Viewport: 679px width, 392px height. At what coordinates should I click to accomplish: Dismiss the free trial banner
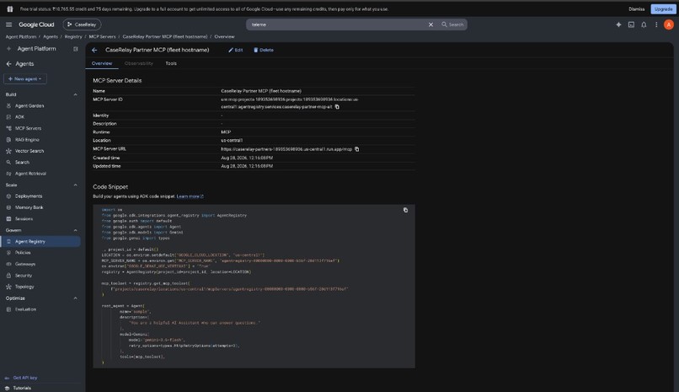(637, 9)
